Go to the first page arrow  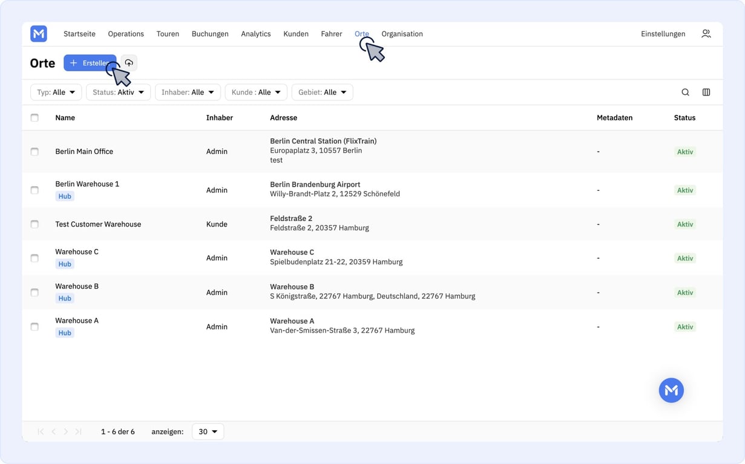(x=41, y=431)
